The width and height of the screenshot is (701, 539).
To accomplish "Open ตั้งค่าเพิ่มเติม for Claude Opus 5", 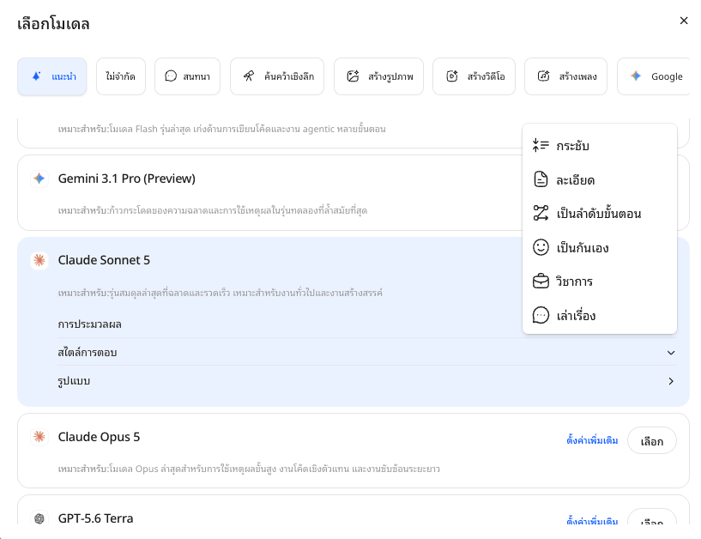I will tap(592, 440).
